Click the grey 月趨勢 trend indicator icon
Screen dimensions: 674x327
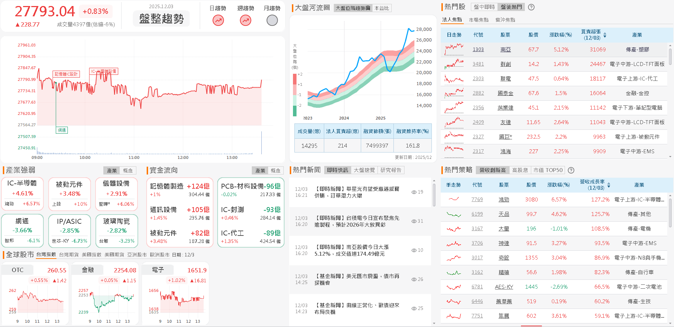272,21
